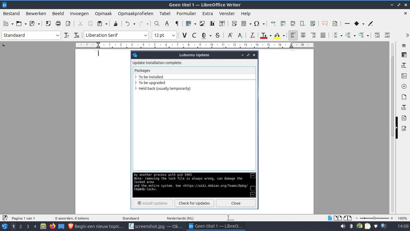Toggle Justified alignment
This screenshot has width=410, height=231.
pos(323,35)
